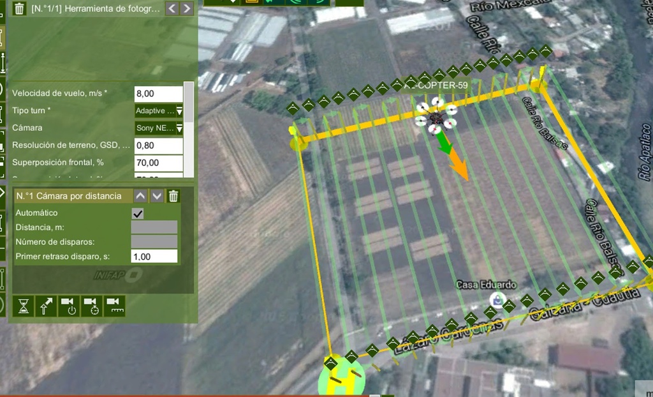
Task: Click the Número de disparos field
Action: [154, 241]
